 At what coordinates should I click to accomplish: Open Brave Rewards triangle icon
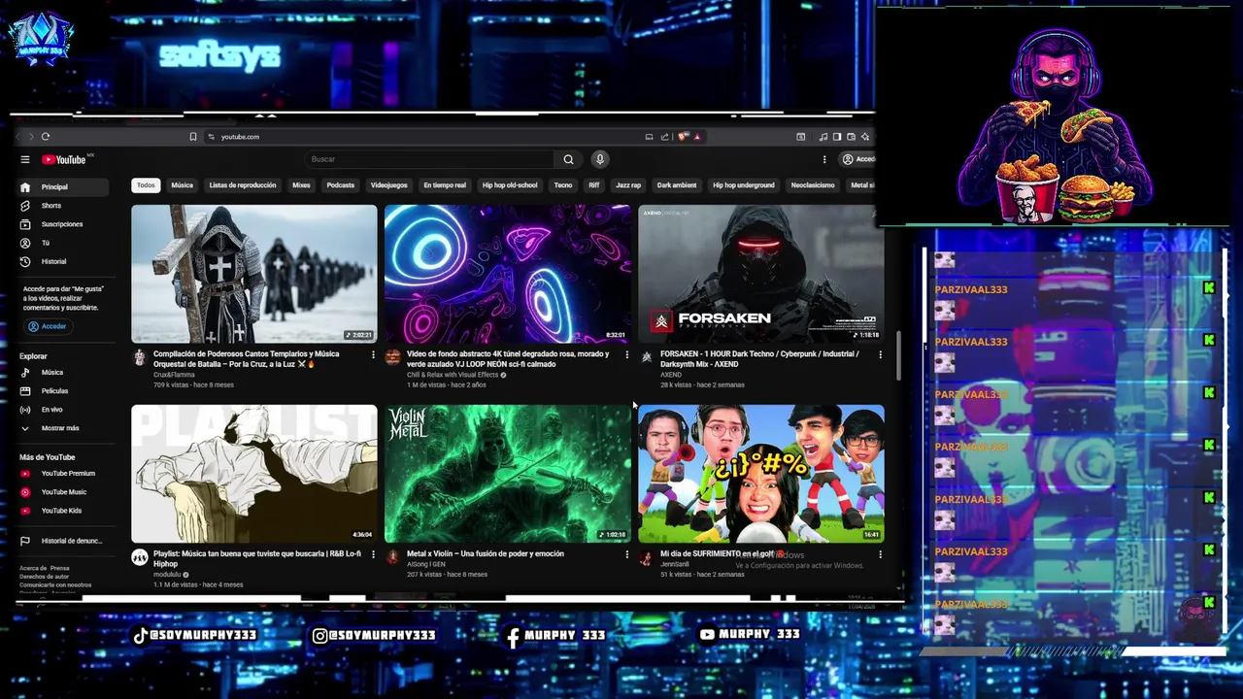coord(696,137)
